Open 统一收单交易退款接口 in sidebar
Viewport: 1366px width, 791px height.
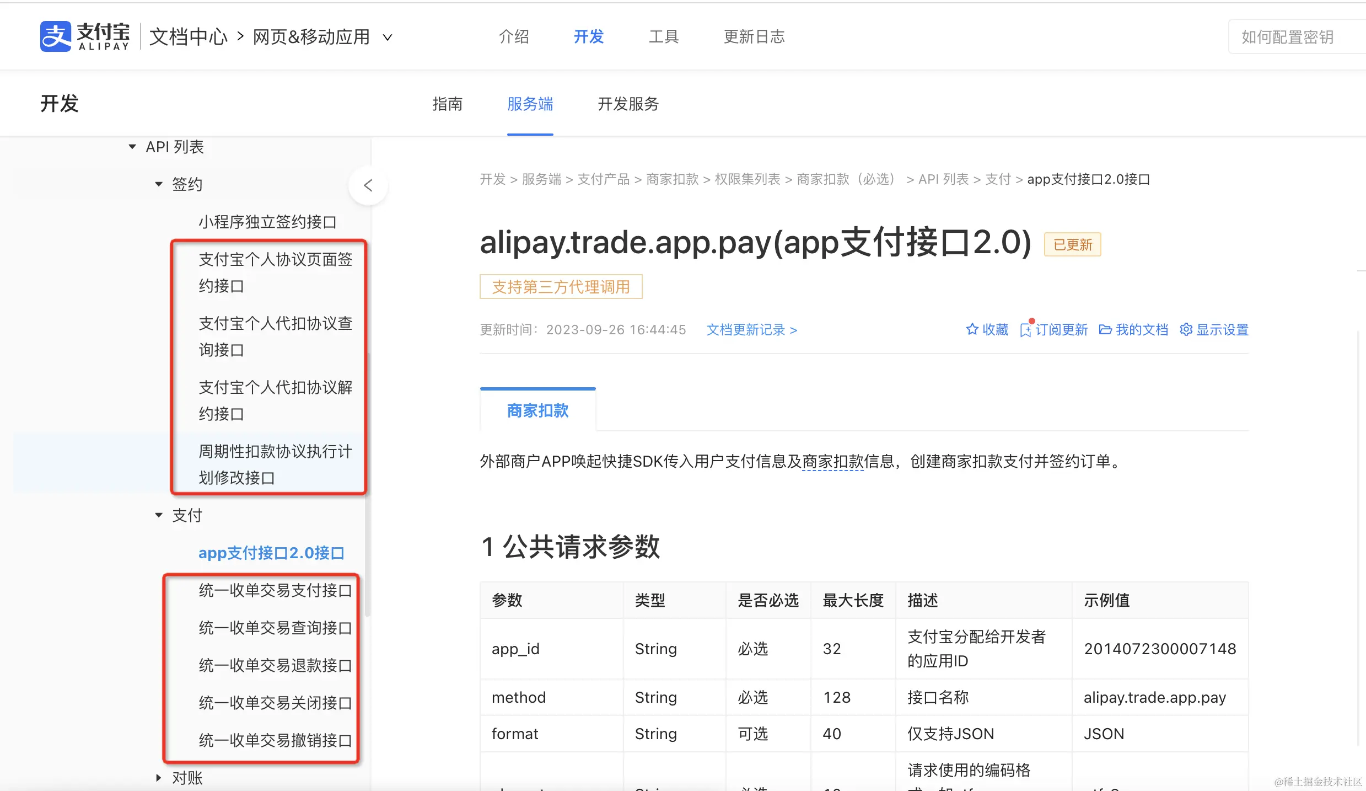pyautogui.click(x=276, y=665)
